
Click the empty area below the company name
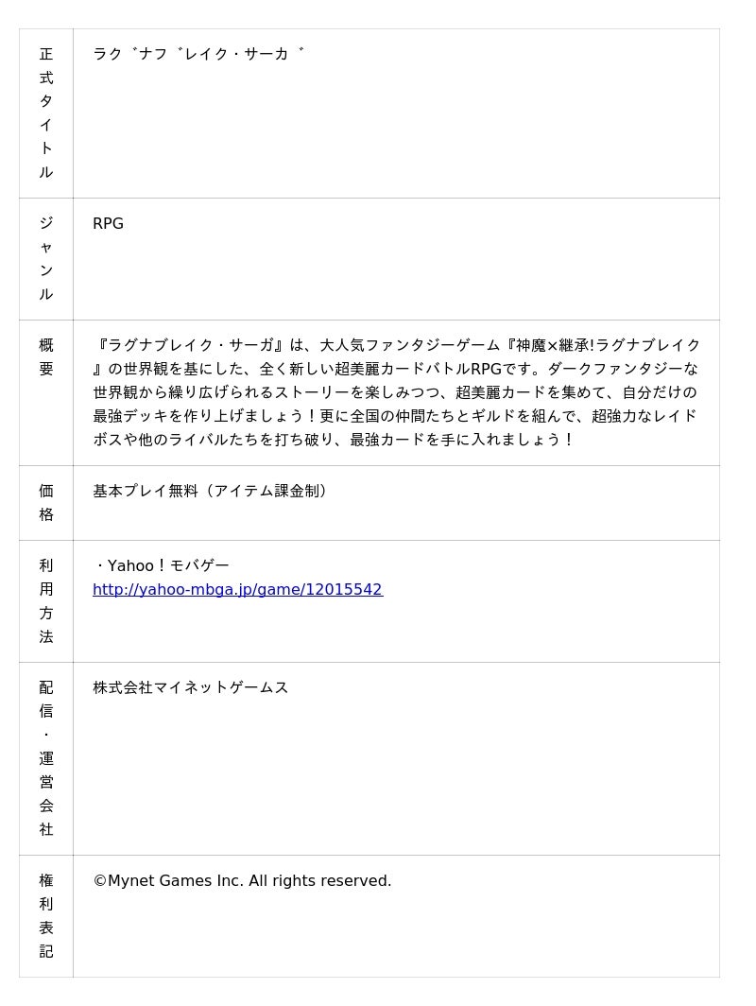[396, 776]
